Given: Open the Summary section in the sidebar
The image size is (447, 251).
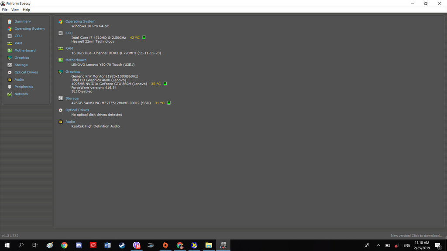Looking at the screenshot, I should [x=23, y=21].
